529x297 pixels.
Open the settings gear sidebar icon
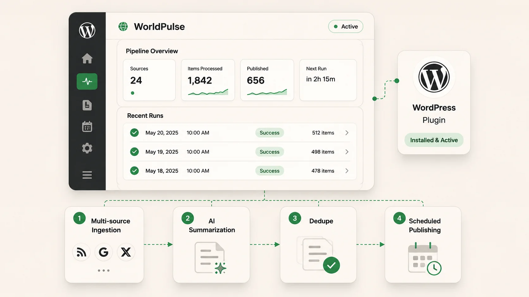(87, 148)
